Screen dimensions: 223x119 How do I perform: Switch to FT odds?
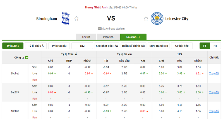pos(205,46)
